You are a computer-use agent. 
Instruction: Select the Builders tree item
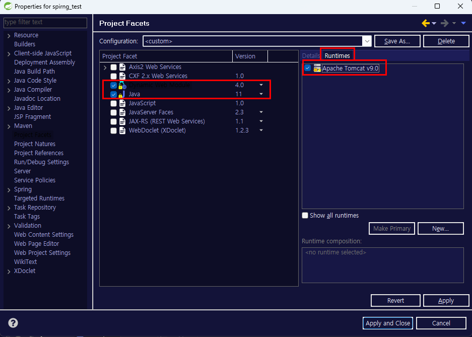point(25,44)
